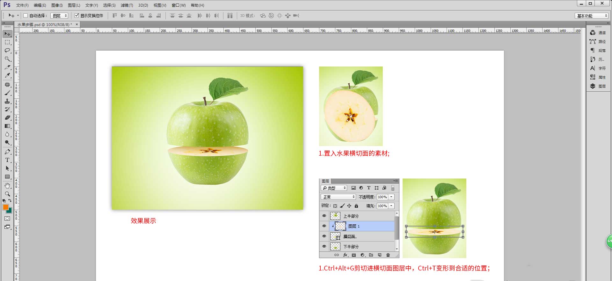Expand the collapsed right panel dock
Screen dimensions: 612x281
pyautogui.click(x=608, y=23)
